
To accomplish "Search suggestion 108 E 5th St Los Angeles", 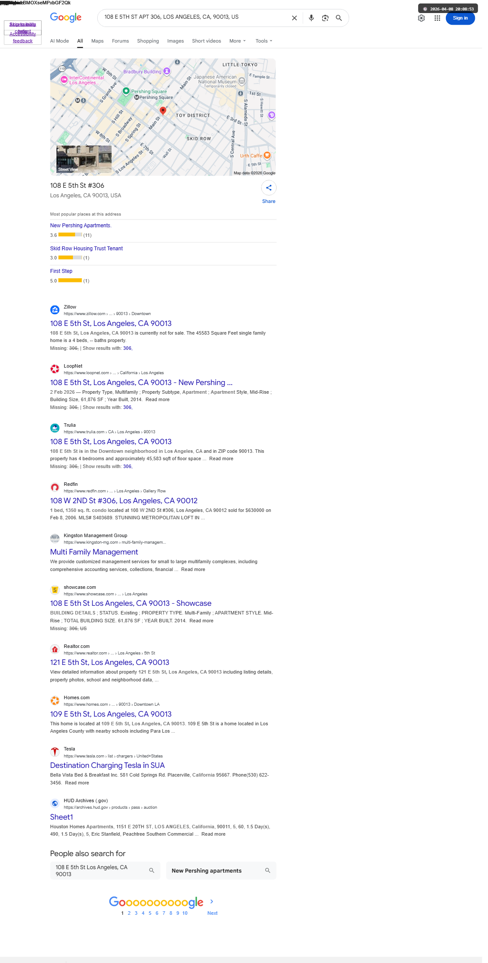I will (105, 870).
